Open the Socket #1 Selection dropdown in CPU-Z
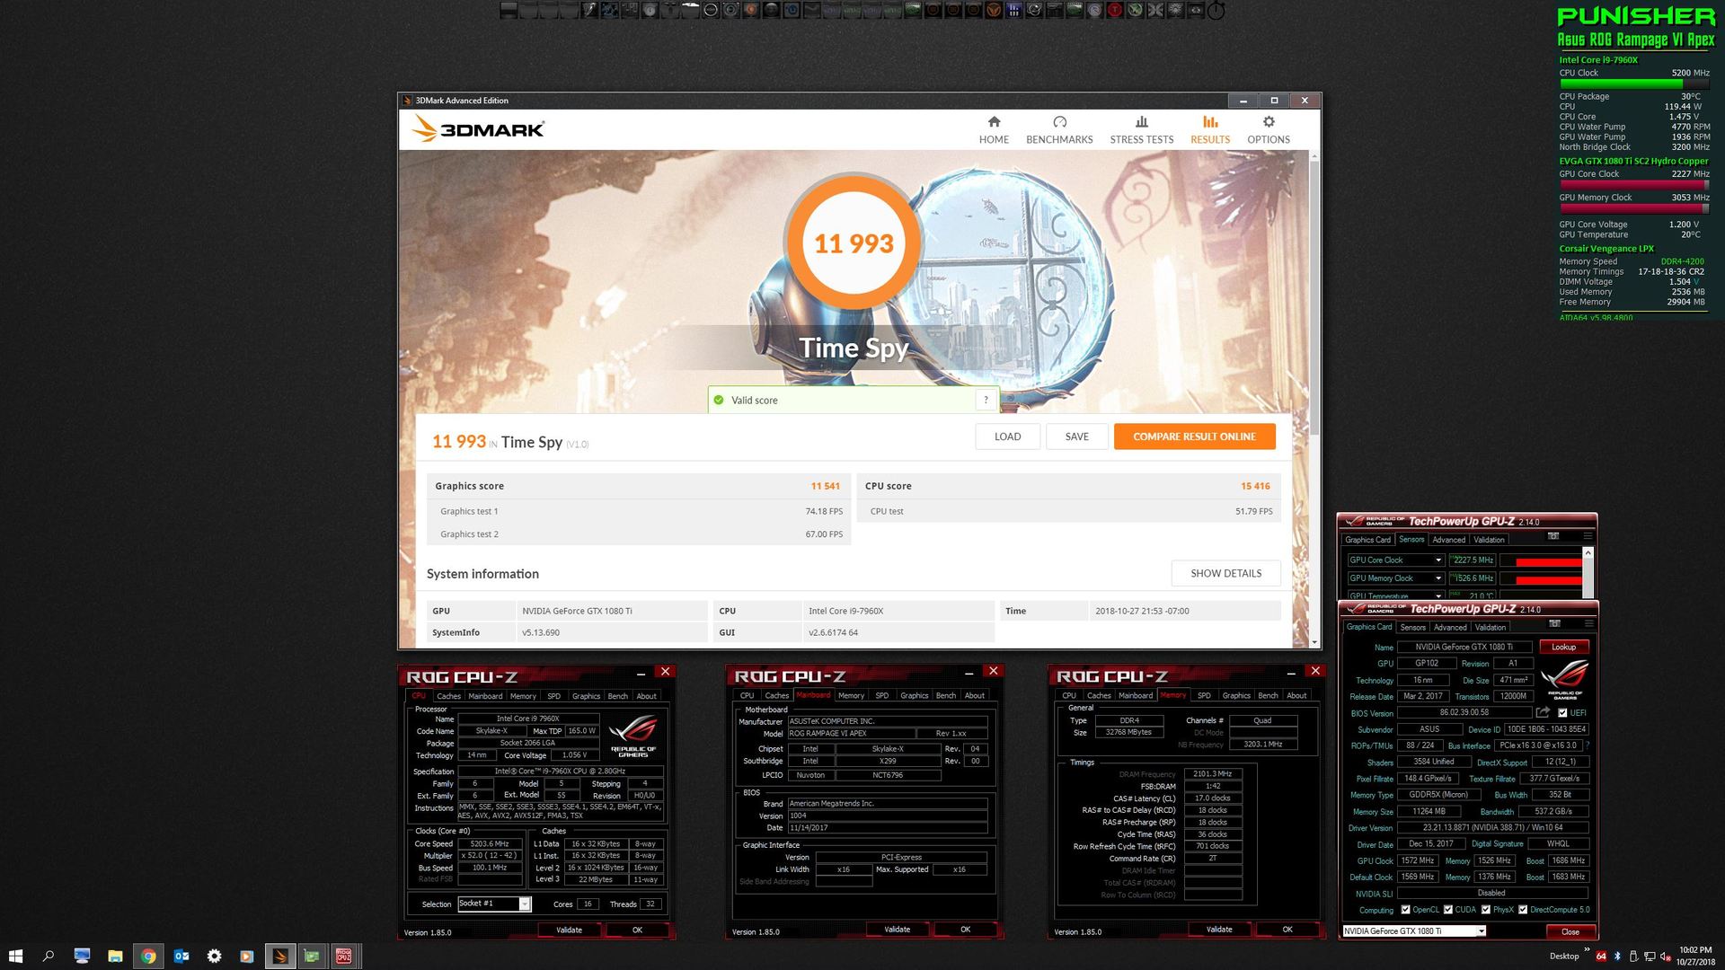The image size is (1725, 970). (525, 904)
